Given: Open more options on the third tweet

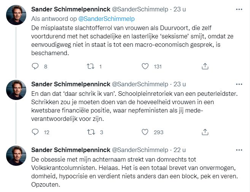Looking at the screenshot, I should tap(239, 149).
